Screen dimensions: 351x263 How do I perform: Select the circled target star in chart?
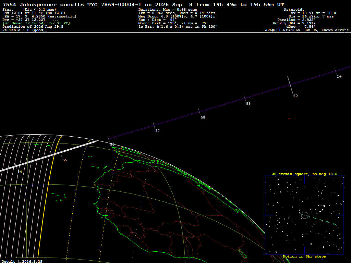click(305, 215)
